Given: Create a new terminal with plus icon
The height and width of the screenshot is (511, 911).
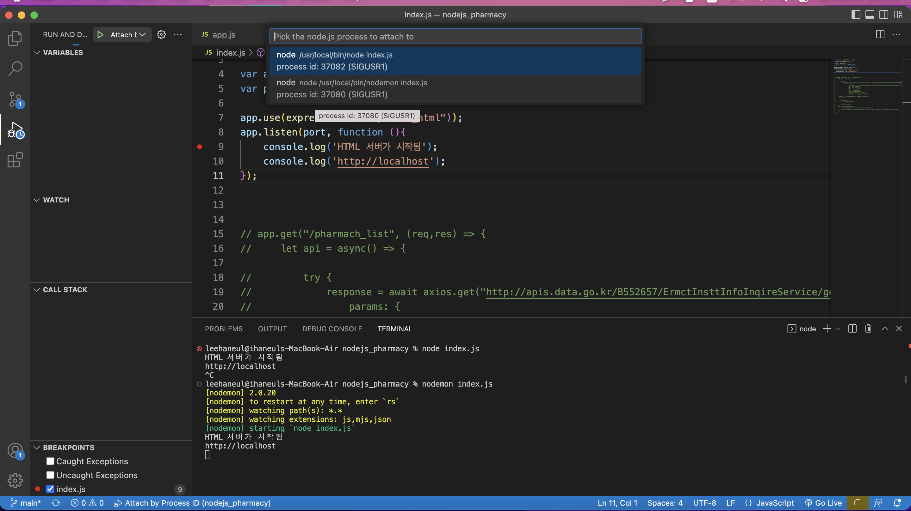Looking at the screenshot, I should pyautogui.click(x=827, y=329).
